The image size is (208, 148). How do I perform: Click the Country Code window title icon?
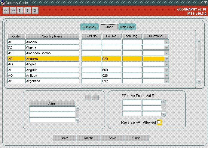2,3
